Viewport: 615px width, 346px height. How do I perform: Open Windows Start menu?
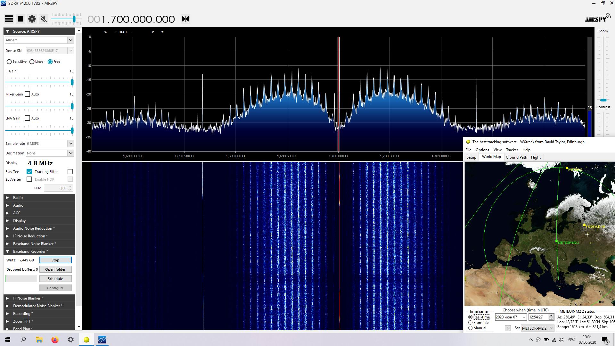point(8,340)
